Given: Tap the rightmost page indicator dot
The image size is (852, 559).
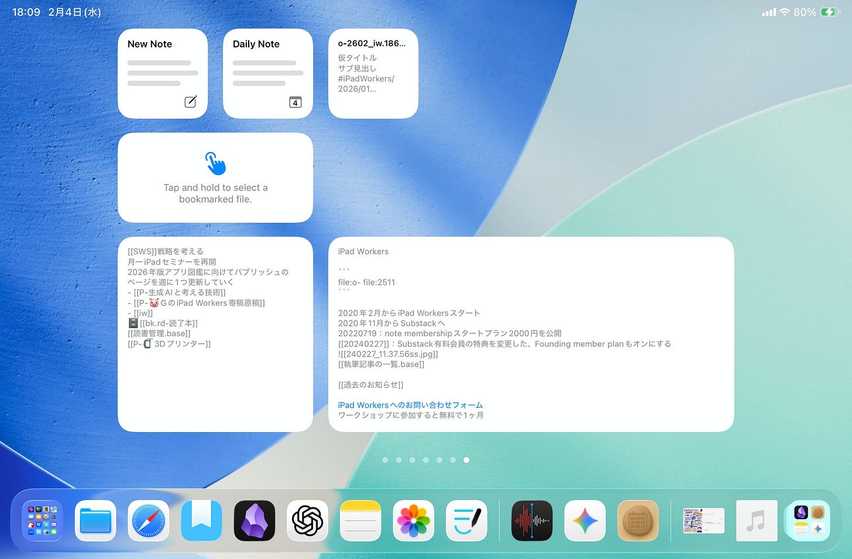Looking at the screenshot, I should 466,460.
